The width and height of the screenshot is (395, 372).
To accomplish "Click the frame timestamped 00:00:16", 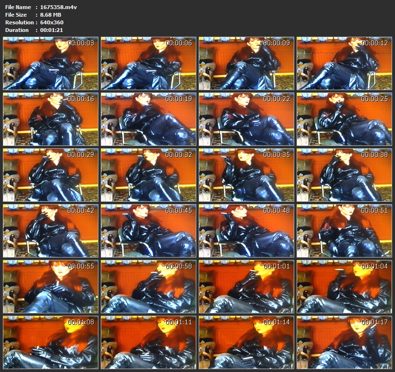I will [51, 119].
